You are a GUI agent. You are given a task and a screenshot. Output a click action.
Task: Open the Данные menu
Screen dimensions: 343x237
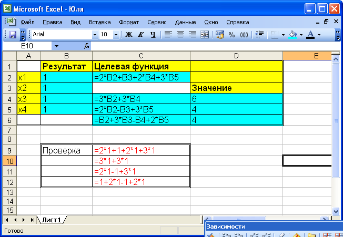coord(185,22)
